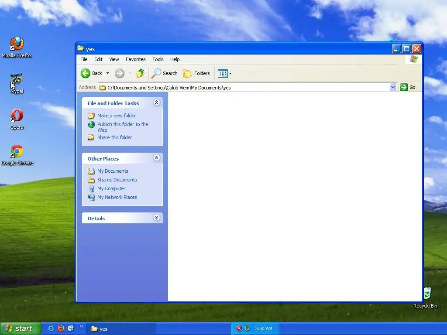The width and height of the screenshot is (447, 335).
Task: Expand Quick Launch overflow chevron
Action: tap(82, 326)
